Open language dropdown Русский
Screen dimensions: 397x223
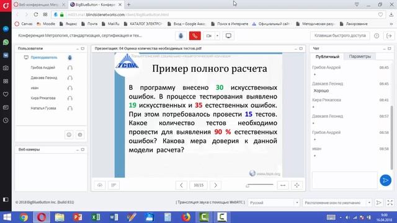[274, 203]
